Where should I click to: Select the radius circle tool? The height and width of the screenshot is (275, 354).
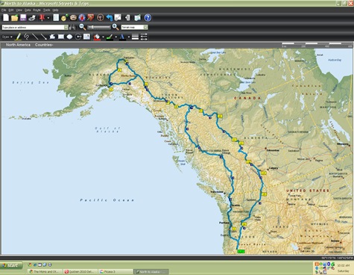point(78,37)
